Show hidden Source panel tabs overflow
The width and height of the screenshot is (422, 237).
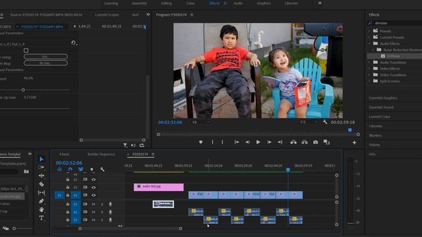148,14
